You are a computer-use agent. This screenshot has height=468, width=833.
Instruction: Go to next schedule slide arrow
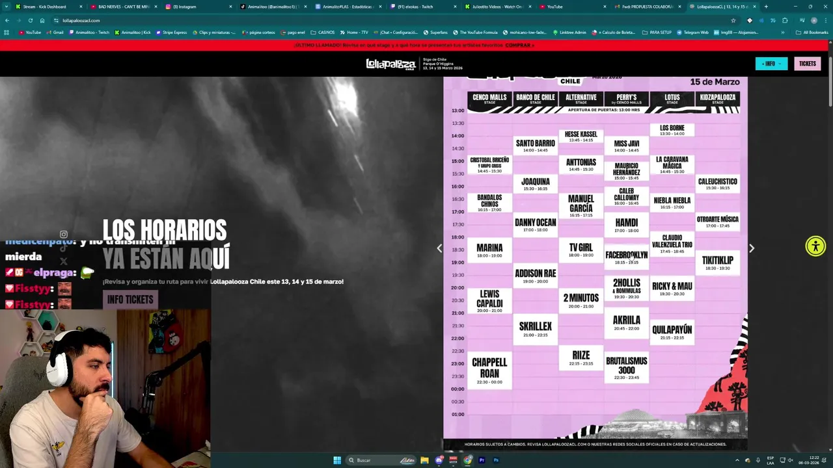752,248
